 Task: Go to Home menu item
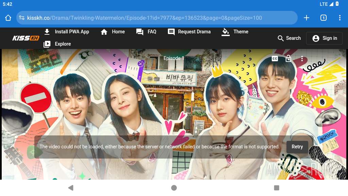coord(118,32)
